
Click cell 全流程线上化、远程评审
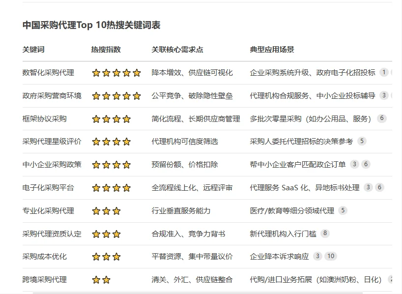point(192,187)
